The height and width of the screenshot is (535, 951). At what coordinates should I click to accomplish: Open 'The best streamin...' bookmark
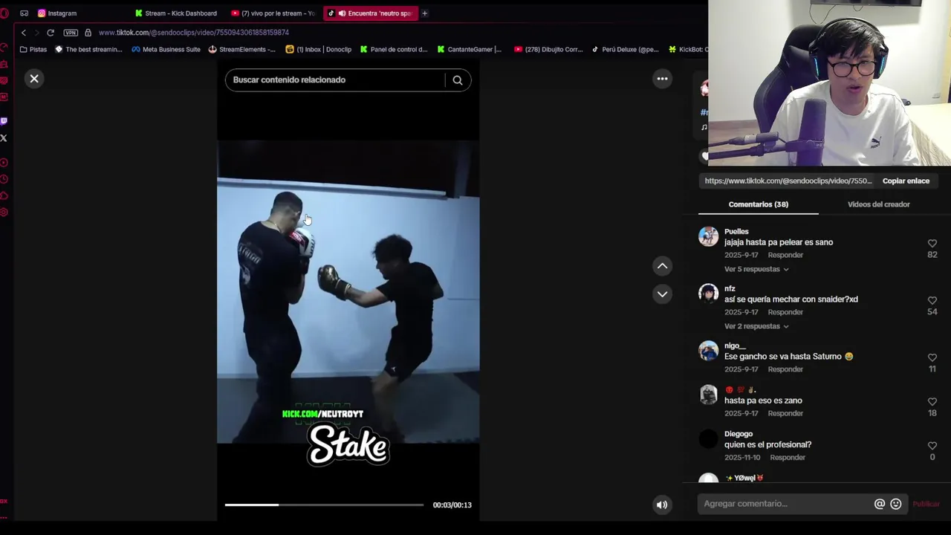88,50
